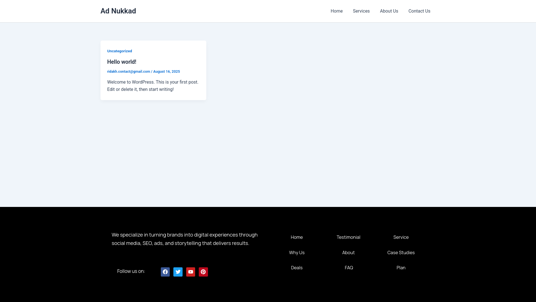Click the 'Follow us on:' label
The image size is (536, 302).
tap(131, 271)
